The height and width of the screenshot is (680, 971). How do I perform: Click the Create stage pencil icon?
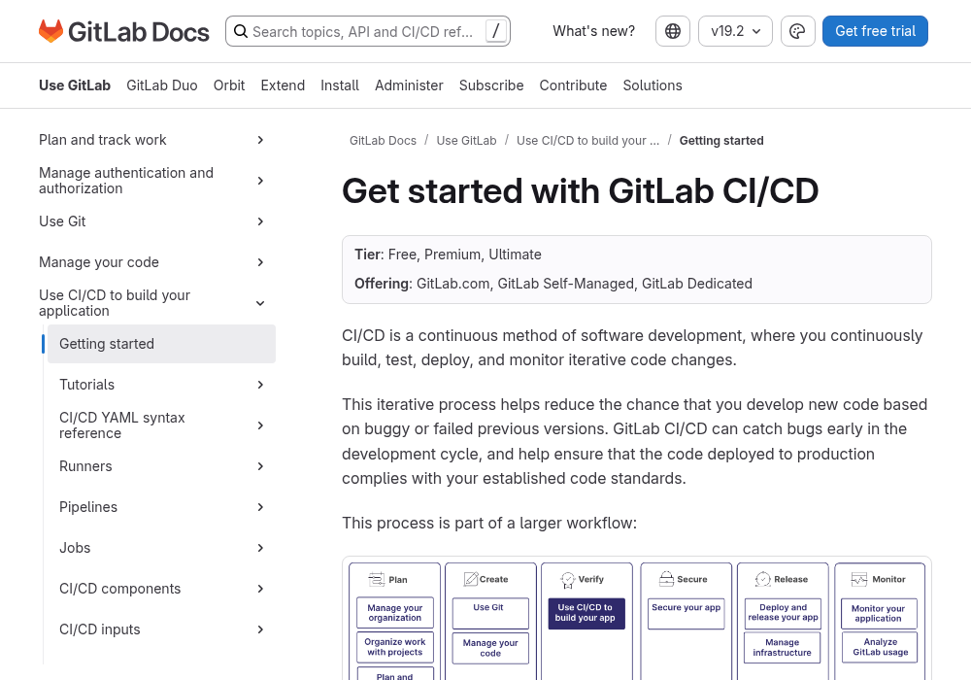click(x=471, y=579)
